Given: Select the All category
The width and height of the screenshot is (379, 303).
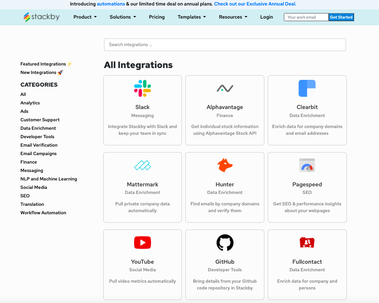Looking at the screenshot, I should 23,94.
